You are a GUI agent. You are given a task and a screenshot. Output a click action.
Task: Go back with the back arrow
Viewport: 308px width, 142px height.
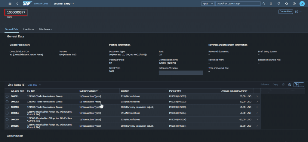[x=17, y=4]
